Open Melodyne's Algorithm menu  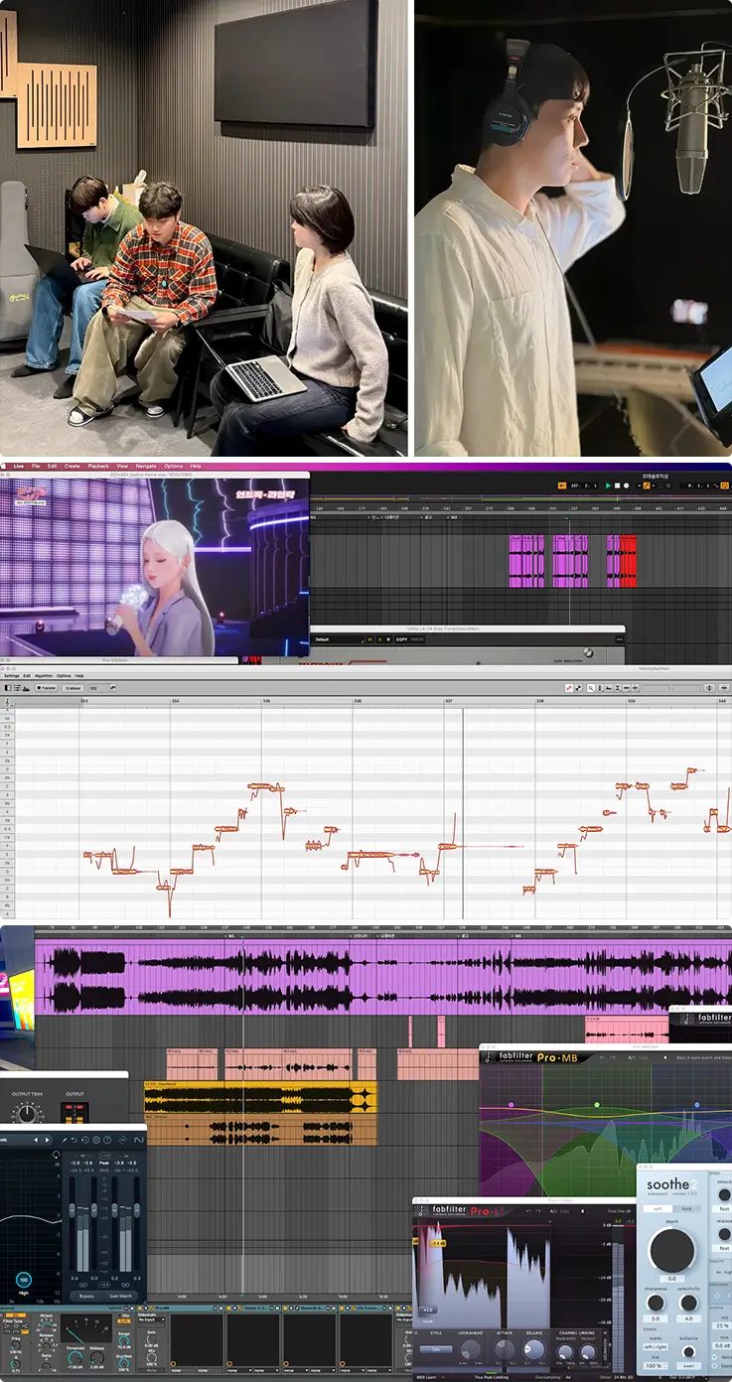42,676
